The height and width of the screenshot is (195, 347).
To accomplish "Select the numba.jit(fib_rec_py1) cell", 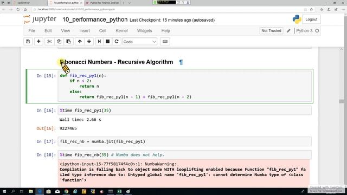I will tap(184, 141).
